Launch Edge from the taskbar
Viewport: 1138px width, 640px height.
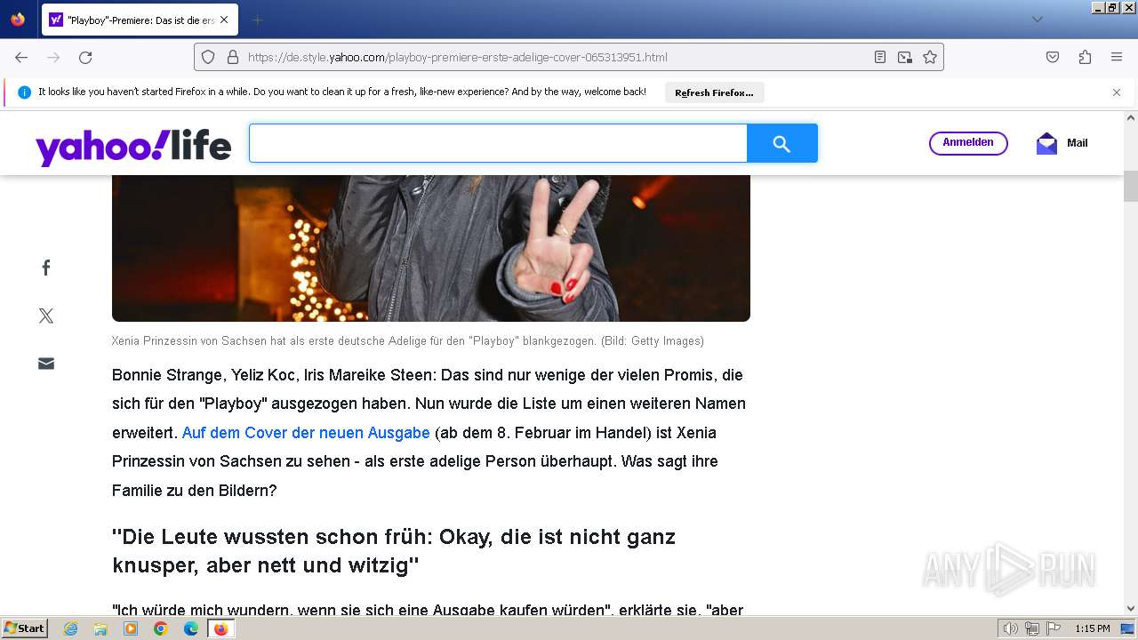[191, 628]
